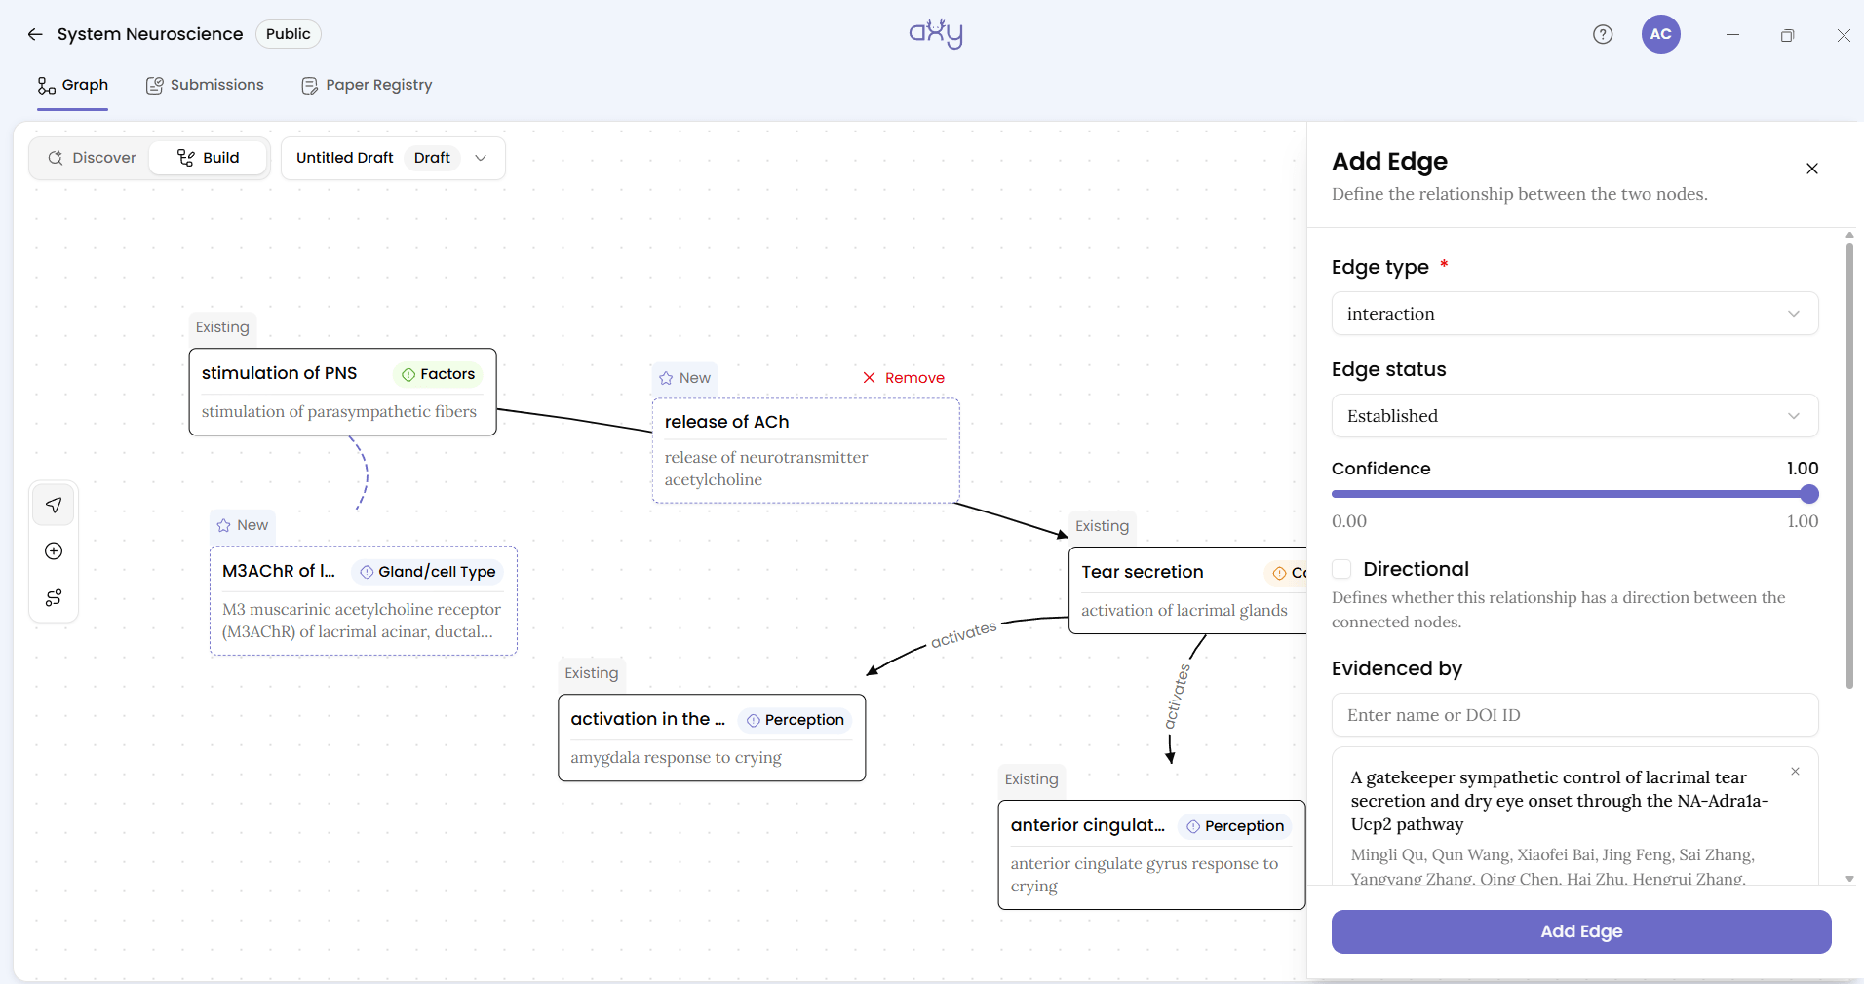Image resolution: width=1864 pixels, height=984 pixels.
Task: Open the help question mark icon
Action: point(1603,34)
